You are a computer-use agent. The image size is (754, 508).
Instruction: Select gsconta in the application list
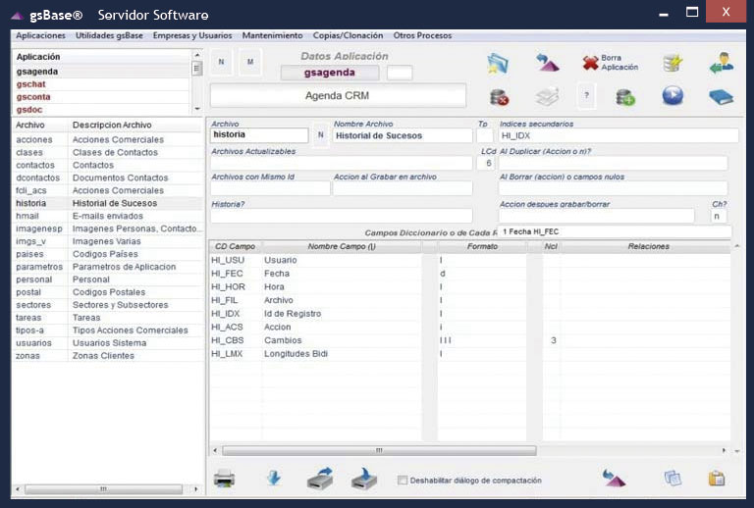point(101,96)
